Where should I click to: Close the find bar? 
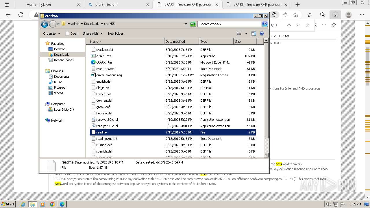(x=308, y=25)
